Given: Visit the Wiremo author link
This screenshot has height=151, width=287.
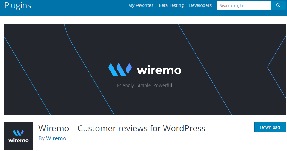Looking at the screenshot, I should (56, 138).
